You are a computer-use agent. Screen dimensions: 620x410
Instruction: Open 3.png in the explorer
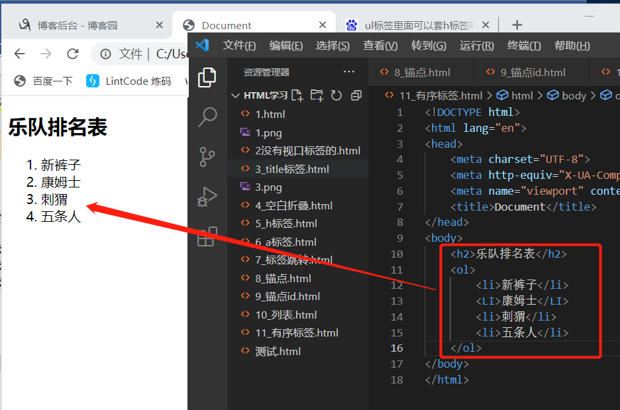coord(268,187)
